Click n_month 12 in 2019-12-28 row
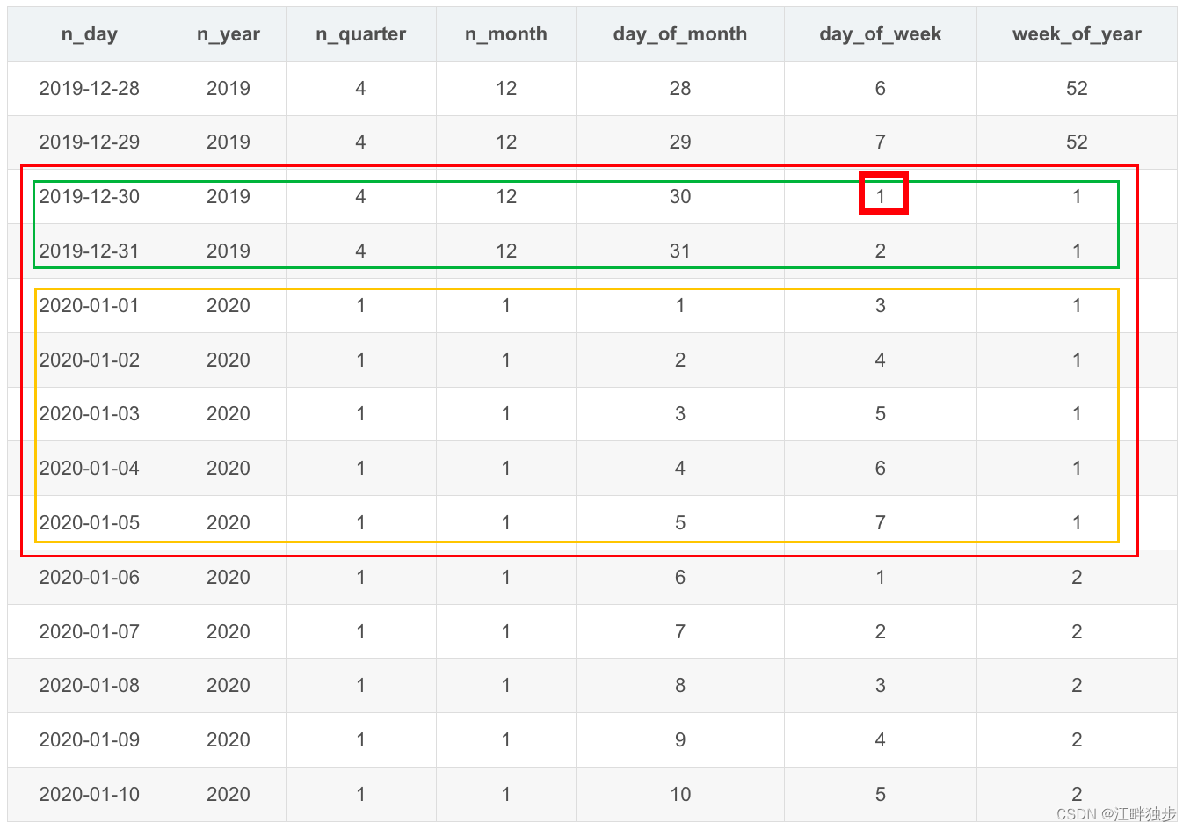The image size is (1190, 830). click(506, 88)
